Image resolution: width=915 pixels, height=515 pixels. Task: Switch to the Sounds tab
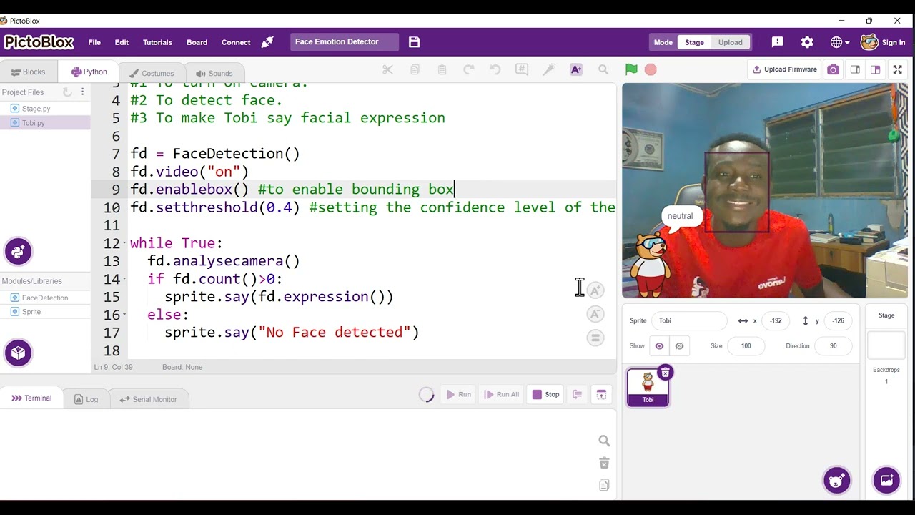[x=214, y=73]
